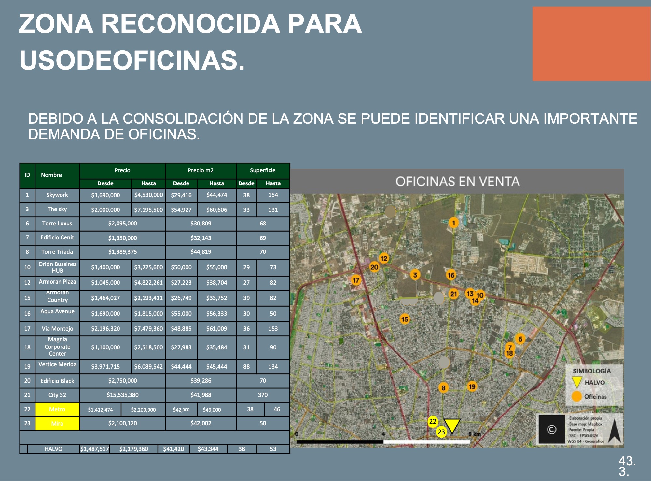Click the 'Nombre' column header
Screen dimensions: 651x488
(x=57, y=175)
